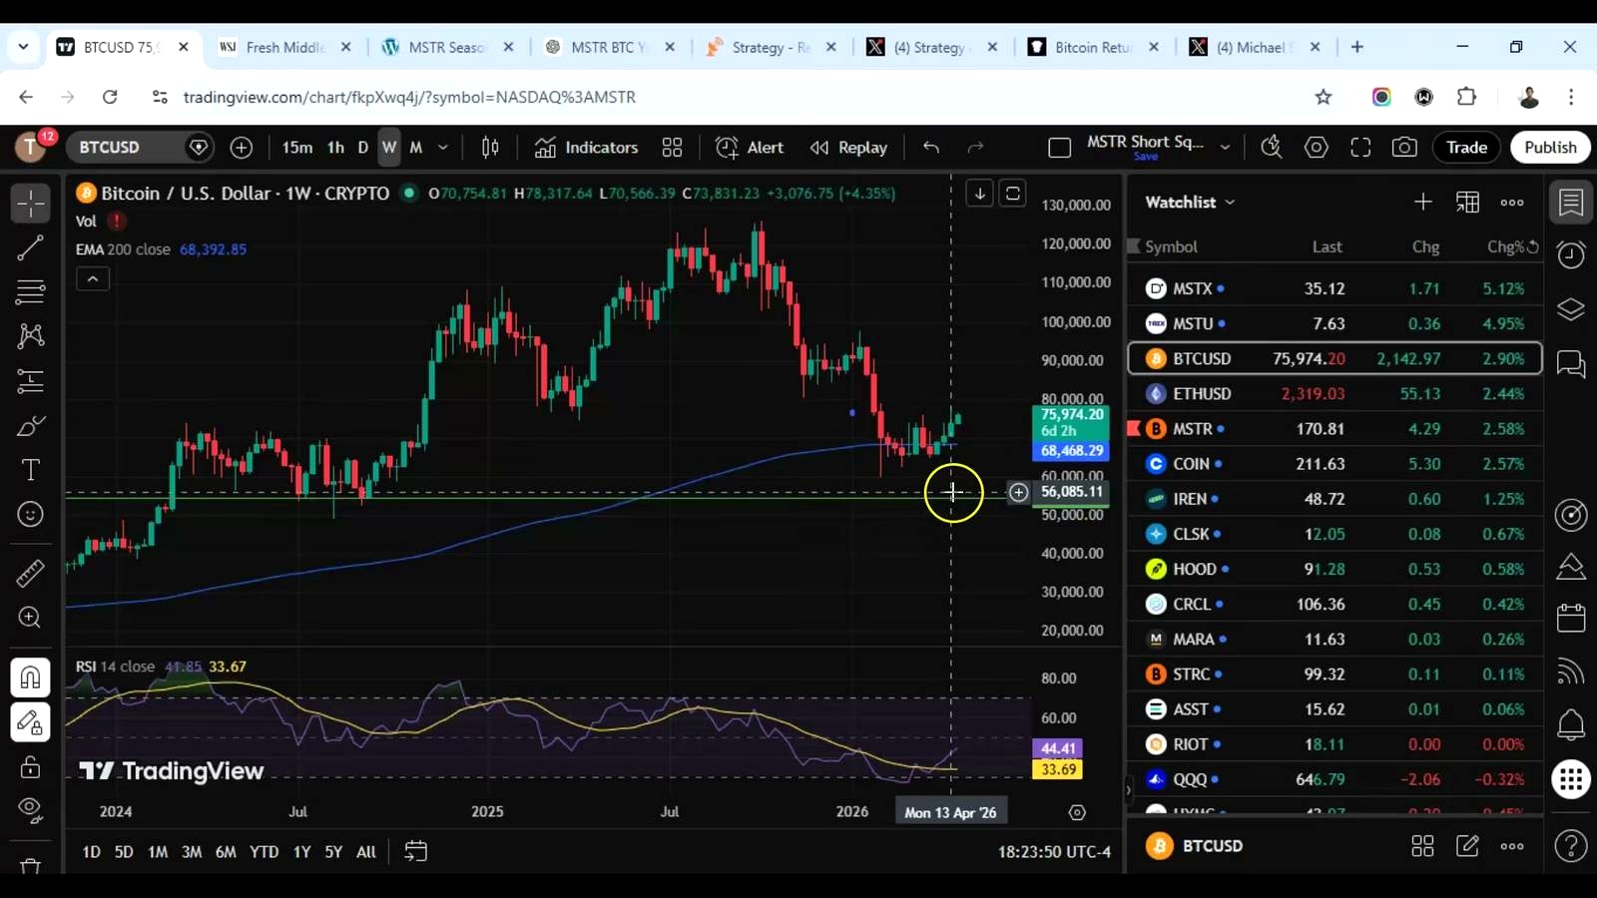Collapse the indicator legend chevron

pos(93,279)
